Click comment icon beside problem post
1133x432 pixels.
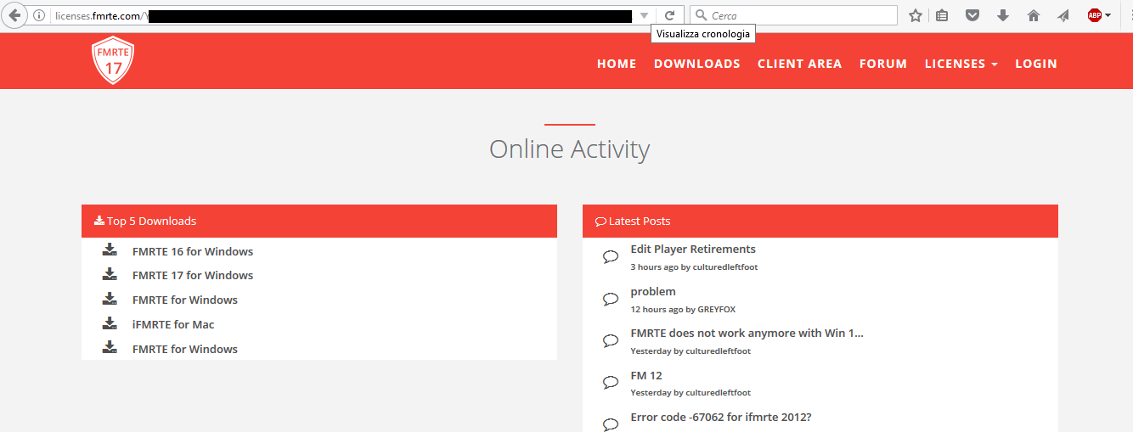point(611,300)
